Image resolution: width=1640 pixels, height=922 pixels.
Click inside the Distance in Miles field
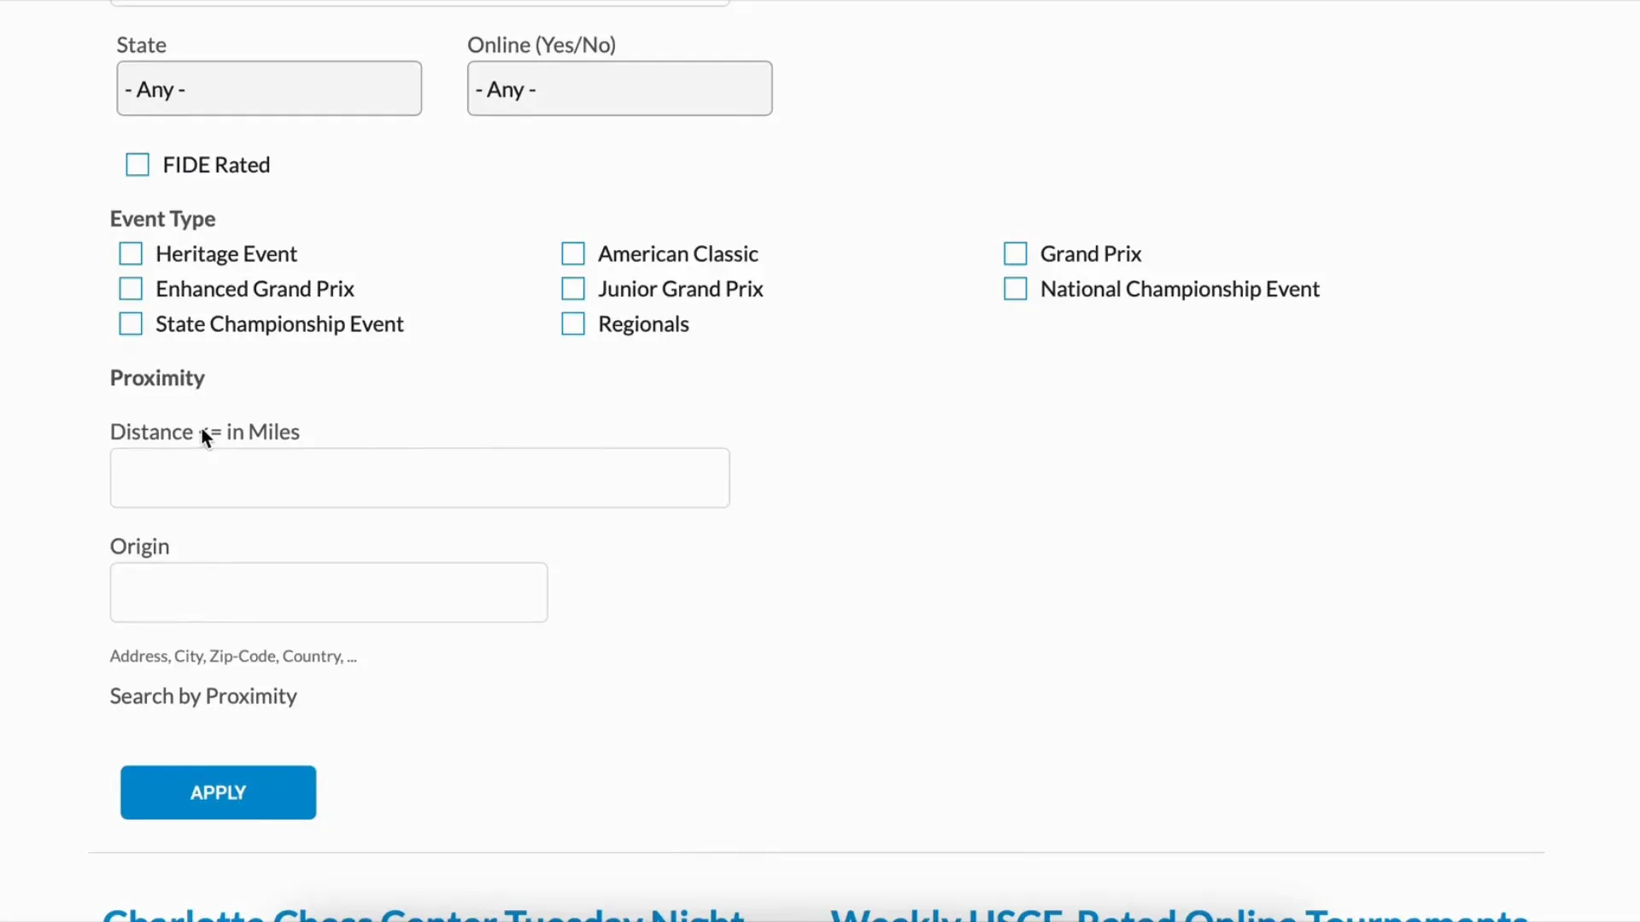(x=419, y=477)
